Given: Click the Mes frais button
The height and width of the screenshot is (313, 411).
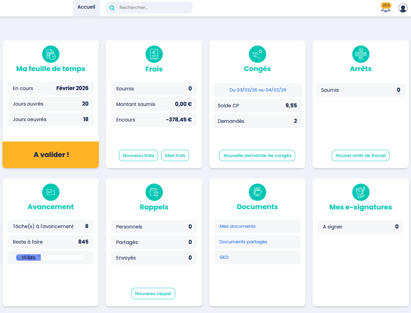Looking at the screenshot, I should click(x=175, y=155).
